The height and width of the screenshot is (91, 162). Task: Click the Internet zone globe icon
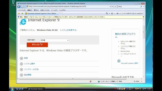(x=99, y=81)
